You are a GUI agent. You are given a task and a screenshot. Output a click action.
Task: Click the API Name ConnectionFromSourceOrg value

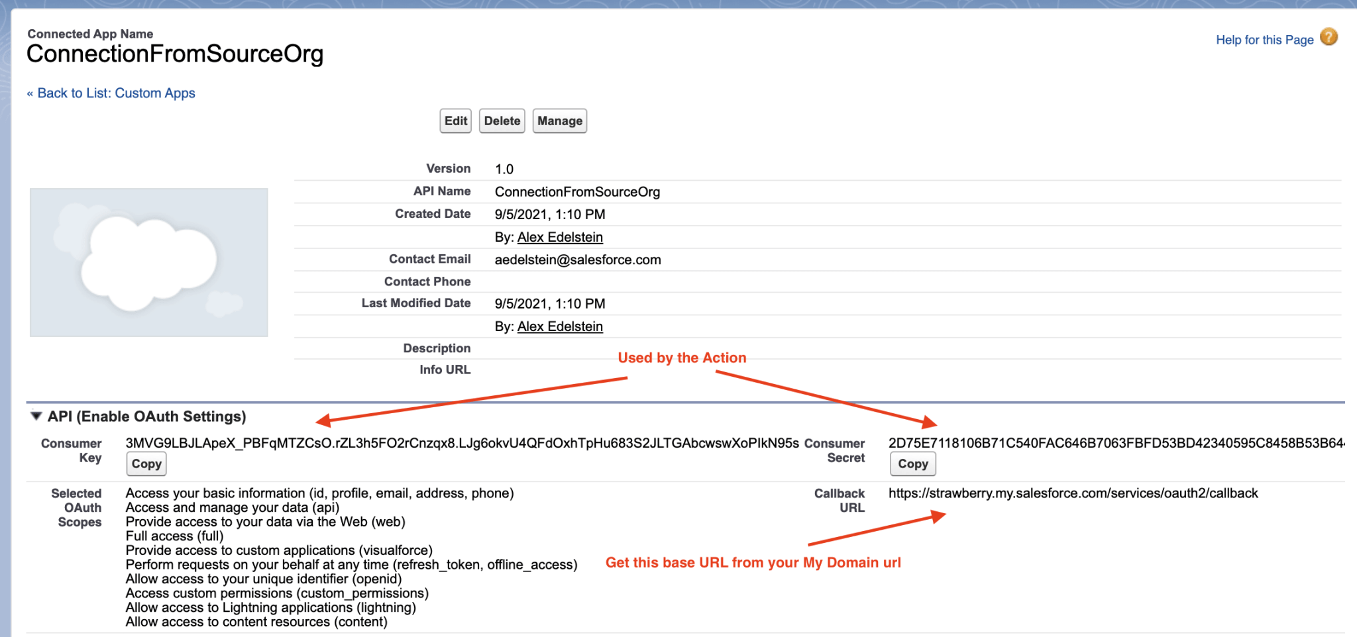577,191
